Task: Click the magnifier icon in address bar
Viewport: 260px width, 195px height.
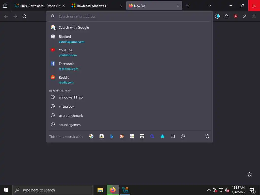Action: tap(53, 16)
